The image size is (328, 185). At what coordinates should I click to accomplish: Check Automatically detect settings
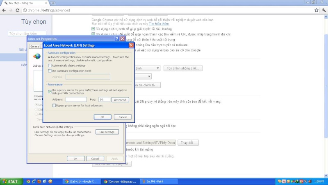(50, 65)
